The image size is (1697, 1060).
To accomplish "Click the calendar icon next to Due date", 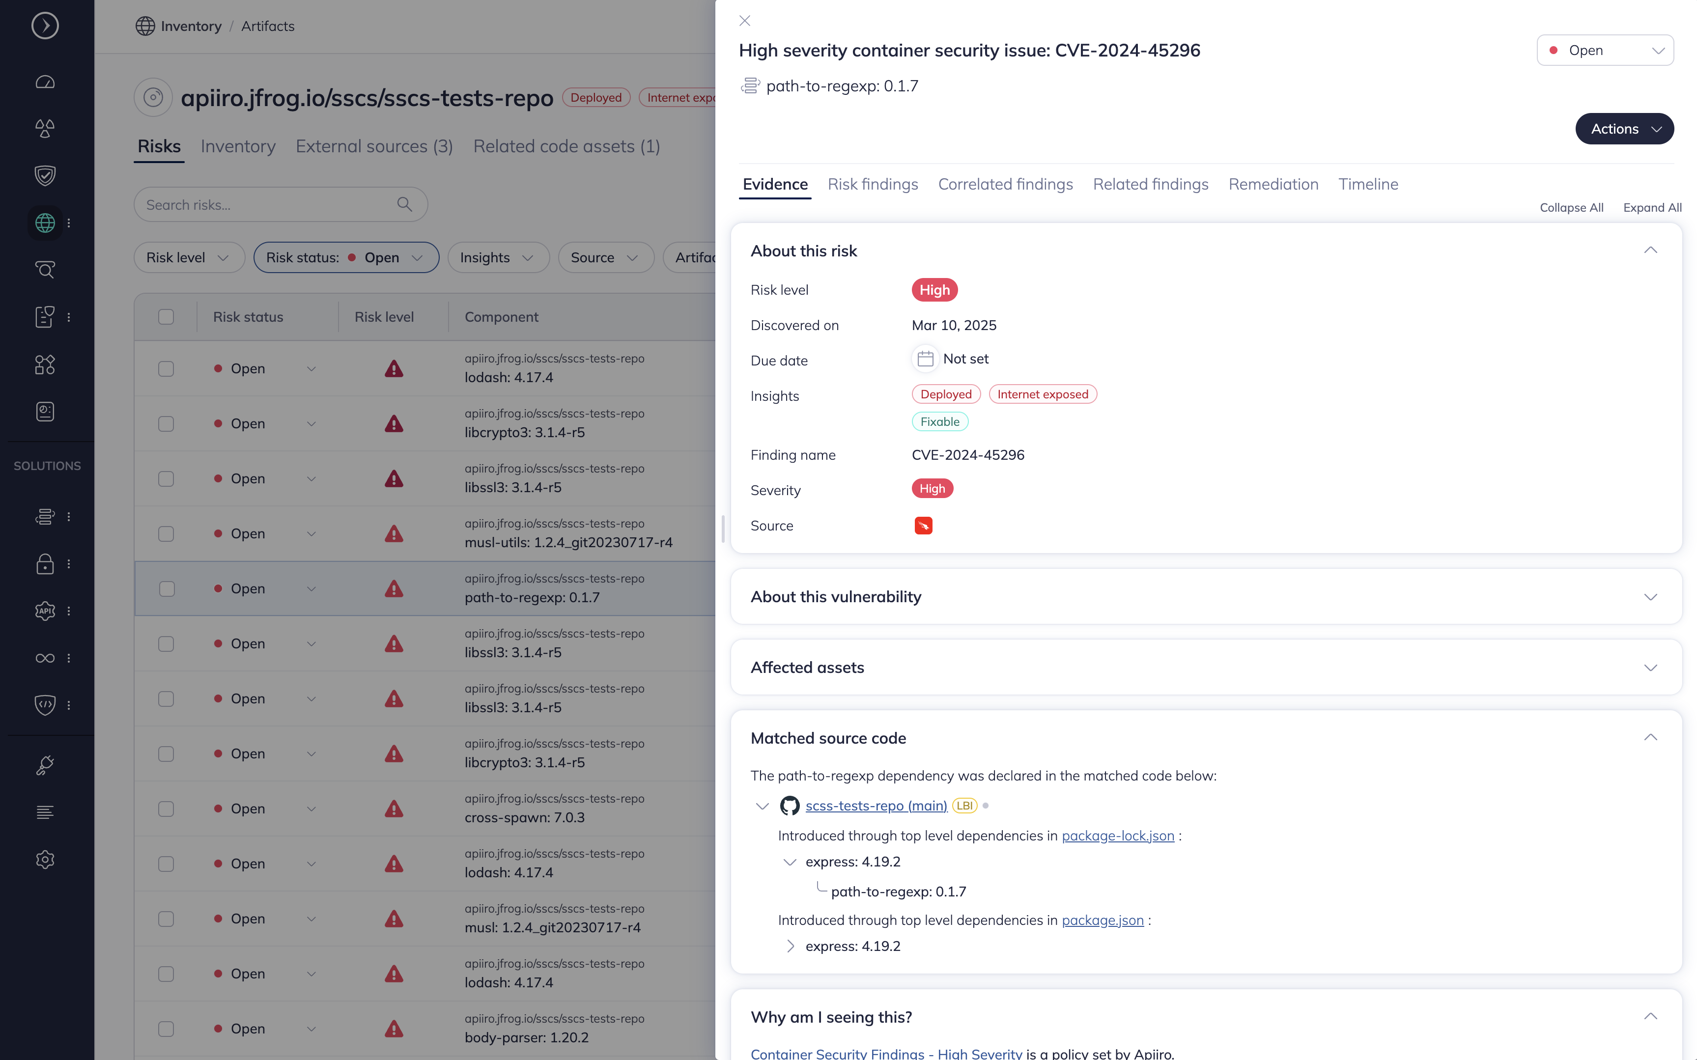I will point(925,359).
